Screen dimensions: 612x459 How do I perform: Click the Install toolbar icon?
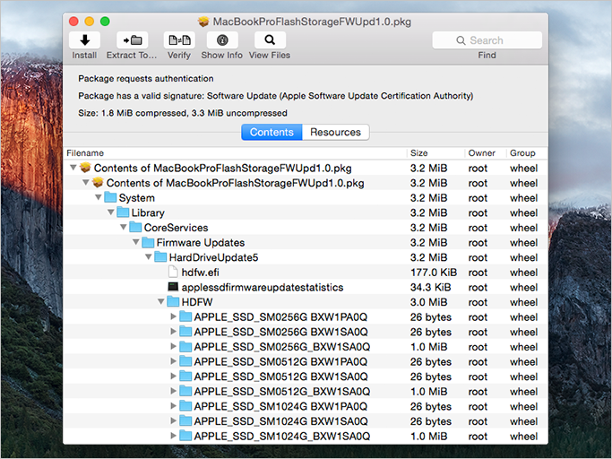(x=85, y=40)
